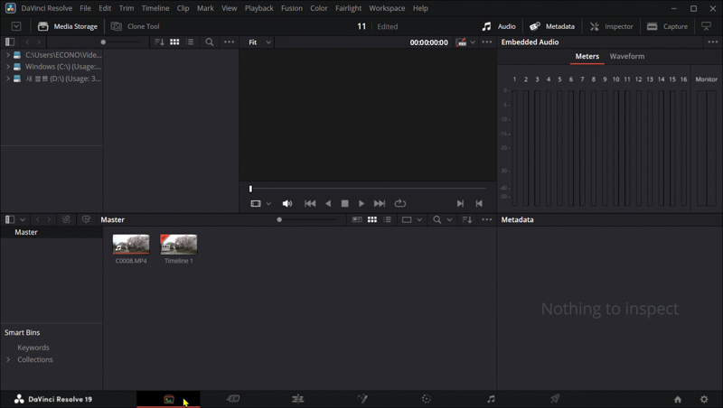Open workspace layout dropdown at top left

[x=16, y=26]
